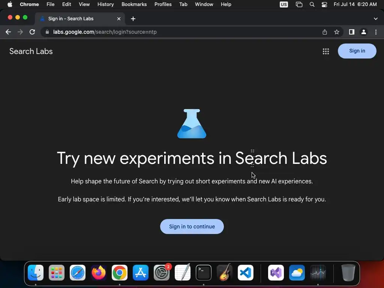Launch Safari from the Dock

pos(78,273)
